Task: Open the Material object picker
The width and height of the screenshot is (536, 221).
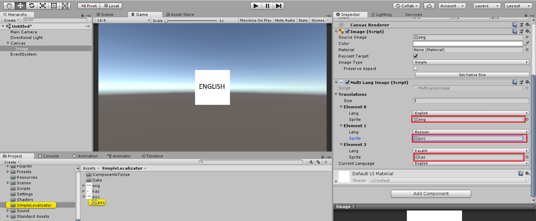Action: point(527,50)
